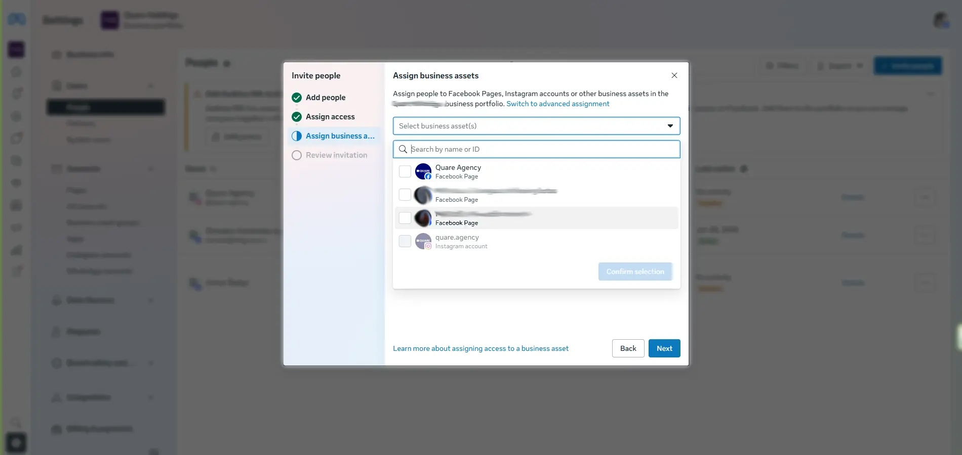Select the Quare Agency name text
This screenshot has width=962, height=455.
[x=458, y=167]
